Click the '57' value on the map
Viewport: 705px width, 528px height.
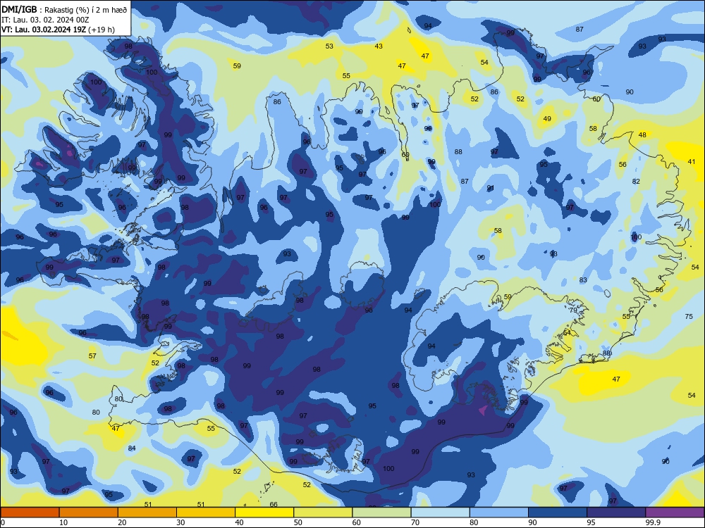92,356
